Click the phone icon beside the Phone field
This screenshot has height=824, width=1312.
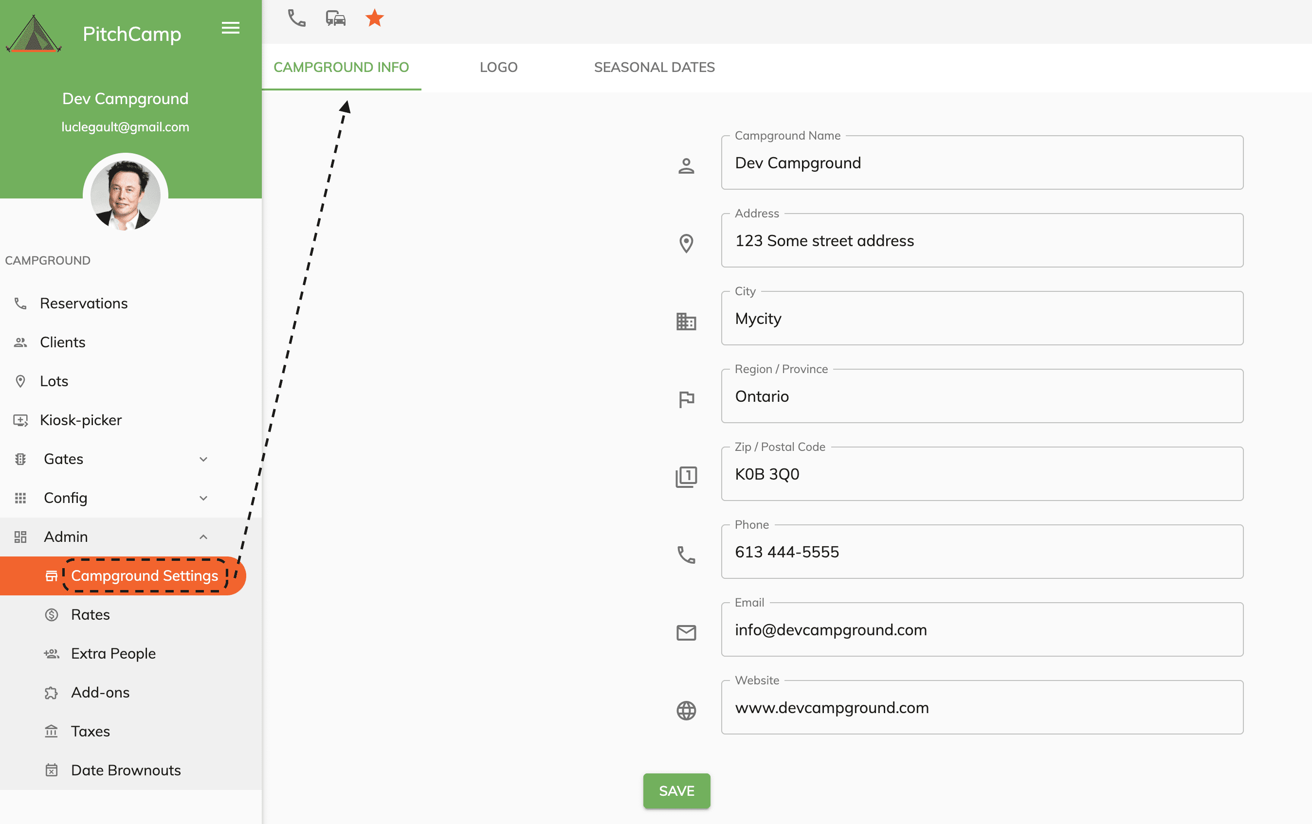point(686,555)
